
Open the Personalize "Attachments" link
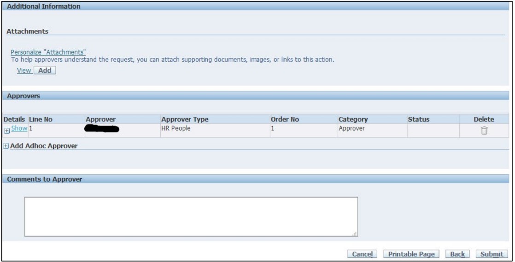click(48, 52)
